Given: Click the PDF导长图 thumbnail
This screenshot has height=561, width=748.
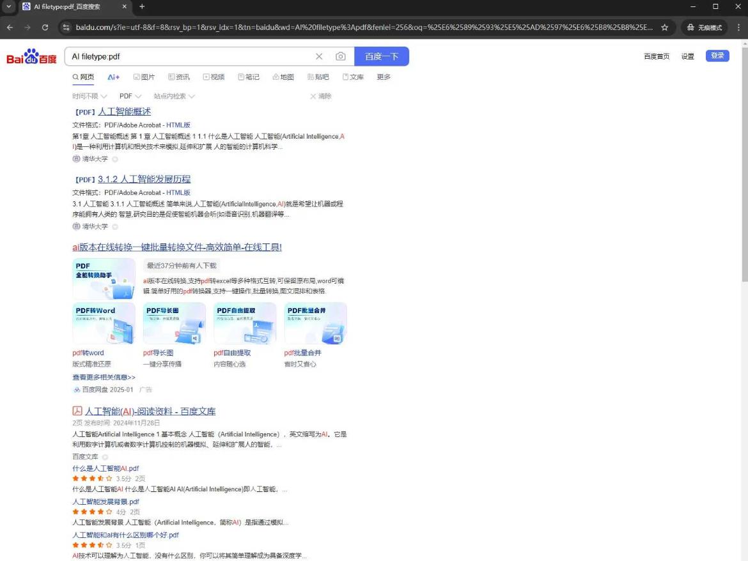Looking at the screenshot, I should click(x=174, y=323).
